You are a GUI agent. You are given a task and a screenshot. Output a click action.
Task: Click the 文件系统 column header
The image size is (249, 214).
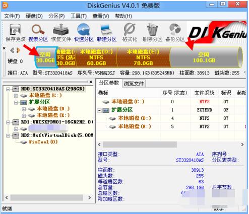coord(204,93)
